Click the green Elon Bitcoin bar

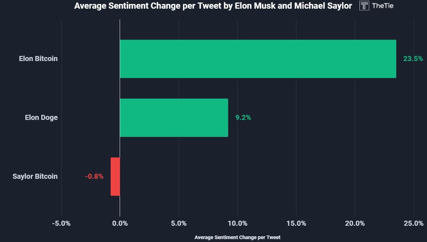pyautogui.click(x=258, y=59)
